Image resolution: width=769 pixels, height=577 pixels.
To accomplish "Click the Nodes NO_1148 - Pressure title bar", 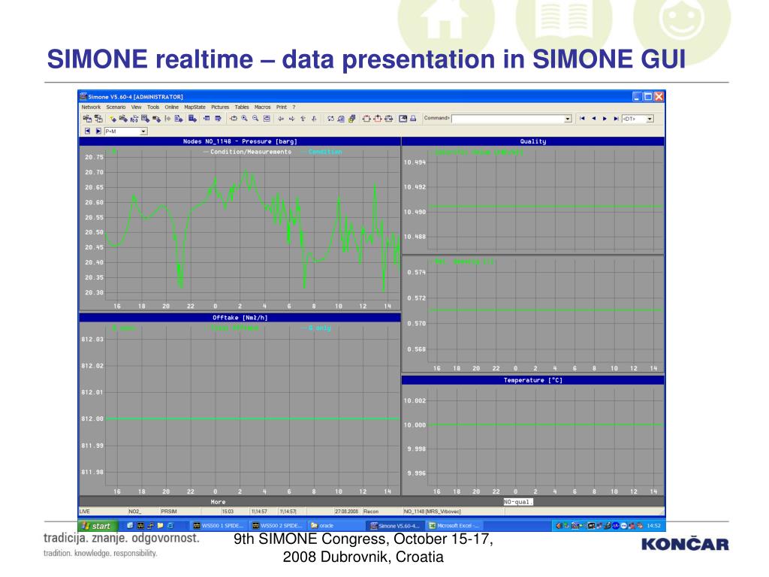I will 240,141.
